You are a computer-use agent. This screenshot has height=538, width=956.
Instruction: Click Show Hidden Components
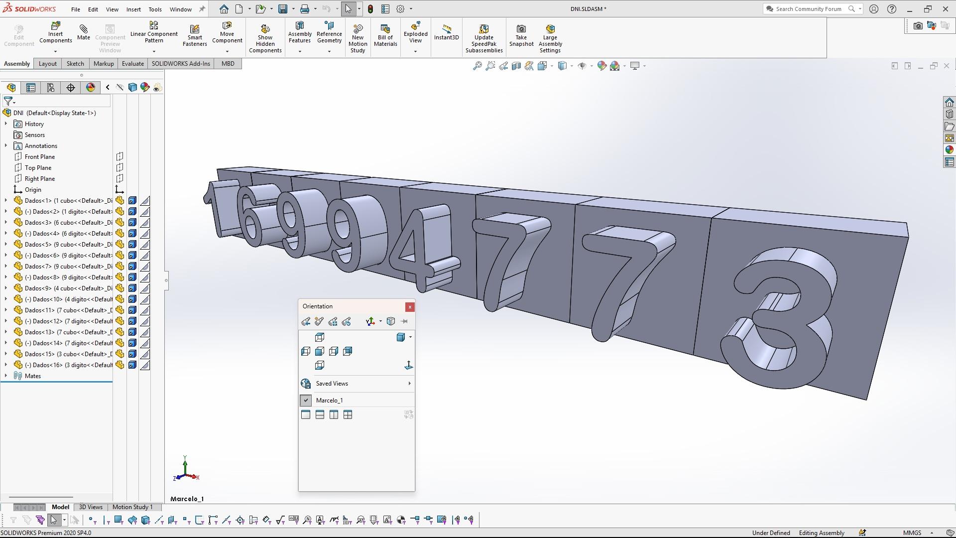(x=265, y=38)
